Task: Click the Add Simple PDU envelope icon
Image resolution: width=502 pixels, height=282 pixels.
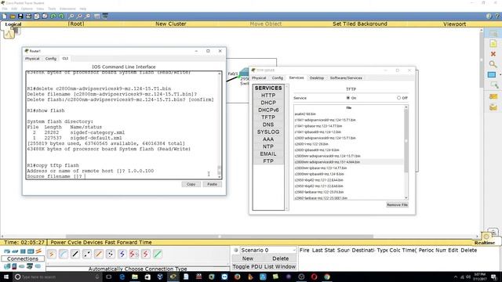Action: pyautogui.click(x=493, y=96)
